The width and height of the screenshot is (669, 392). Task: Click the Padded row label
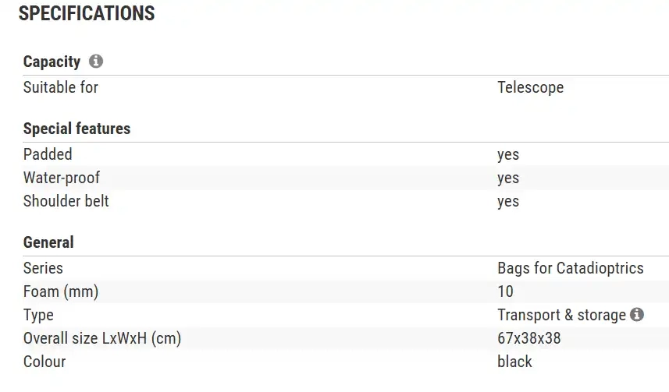click(x=48, y=154)
